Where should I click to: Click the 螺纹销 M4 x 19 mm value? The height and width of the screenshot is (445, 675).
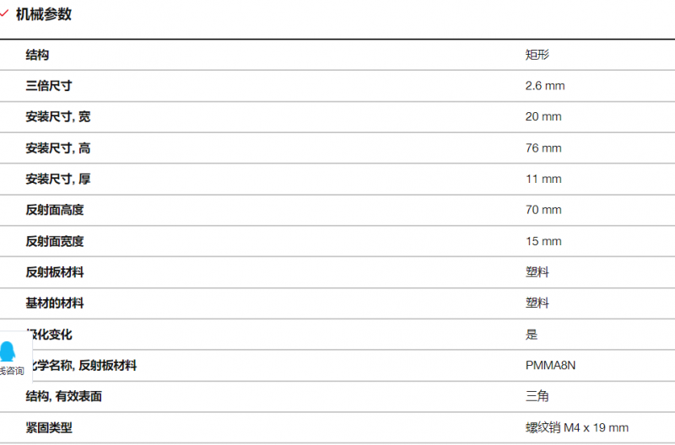click(x=577, y=427)
